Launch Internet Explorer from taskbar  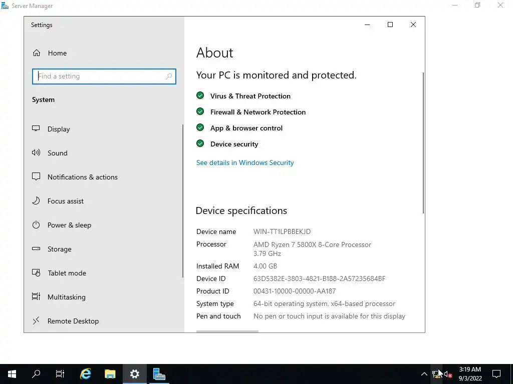pyautogui.click(x=85, y=374)
